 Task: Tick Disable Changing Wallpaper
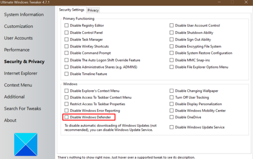[172, 91]
